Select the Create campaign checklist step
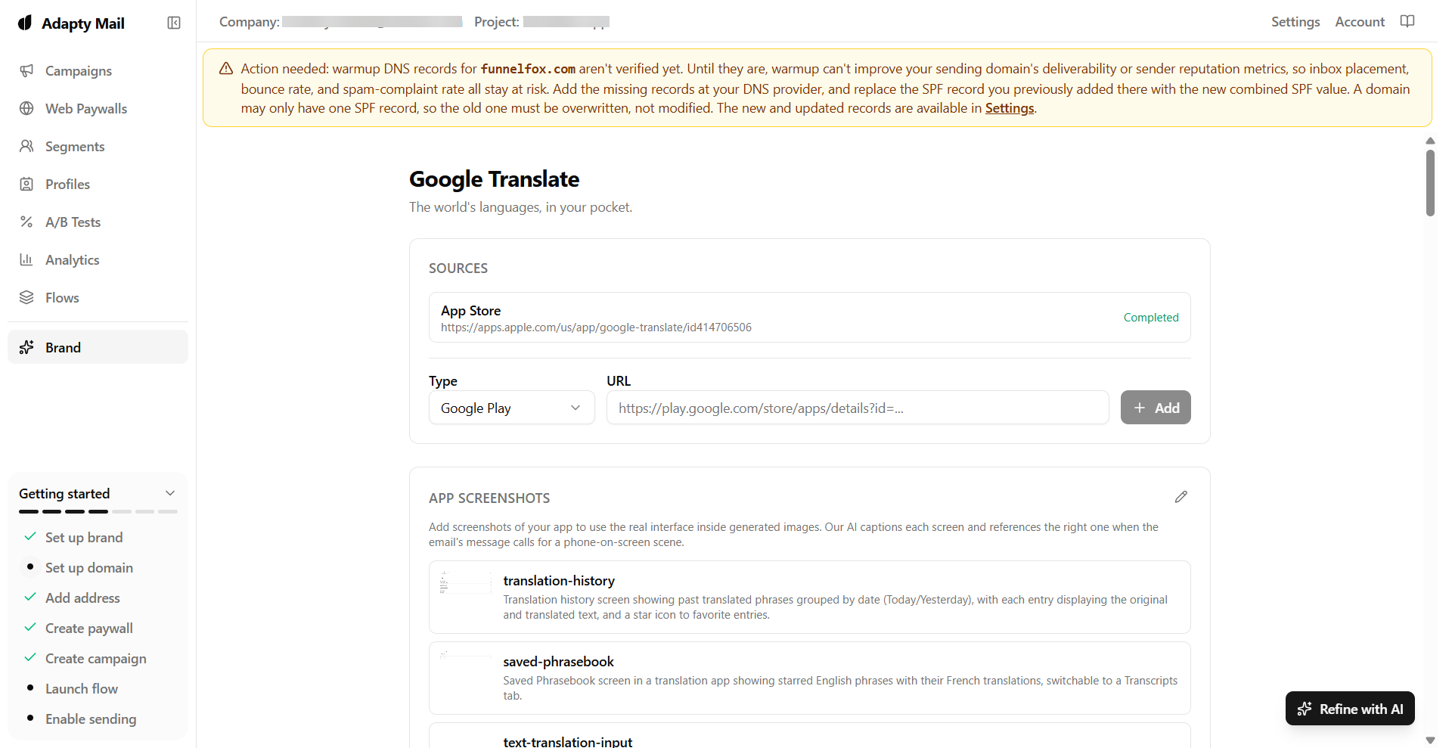The image size is (1452, 748). pyautogui.click(x=96, y=658)
